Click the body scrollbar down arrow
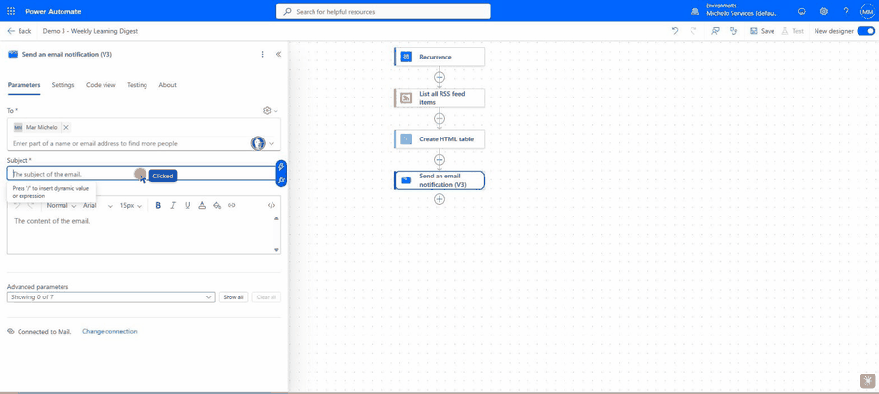 coord(276,249)
